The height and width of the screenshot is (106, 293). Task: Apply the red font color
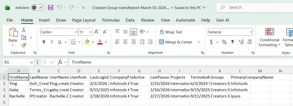100,42
